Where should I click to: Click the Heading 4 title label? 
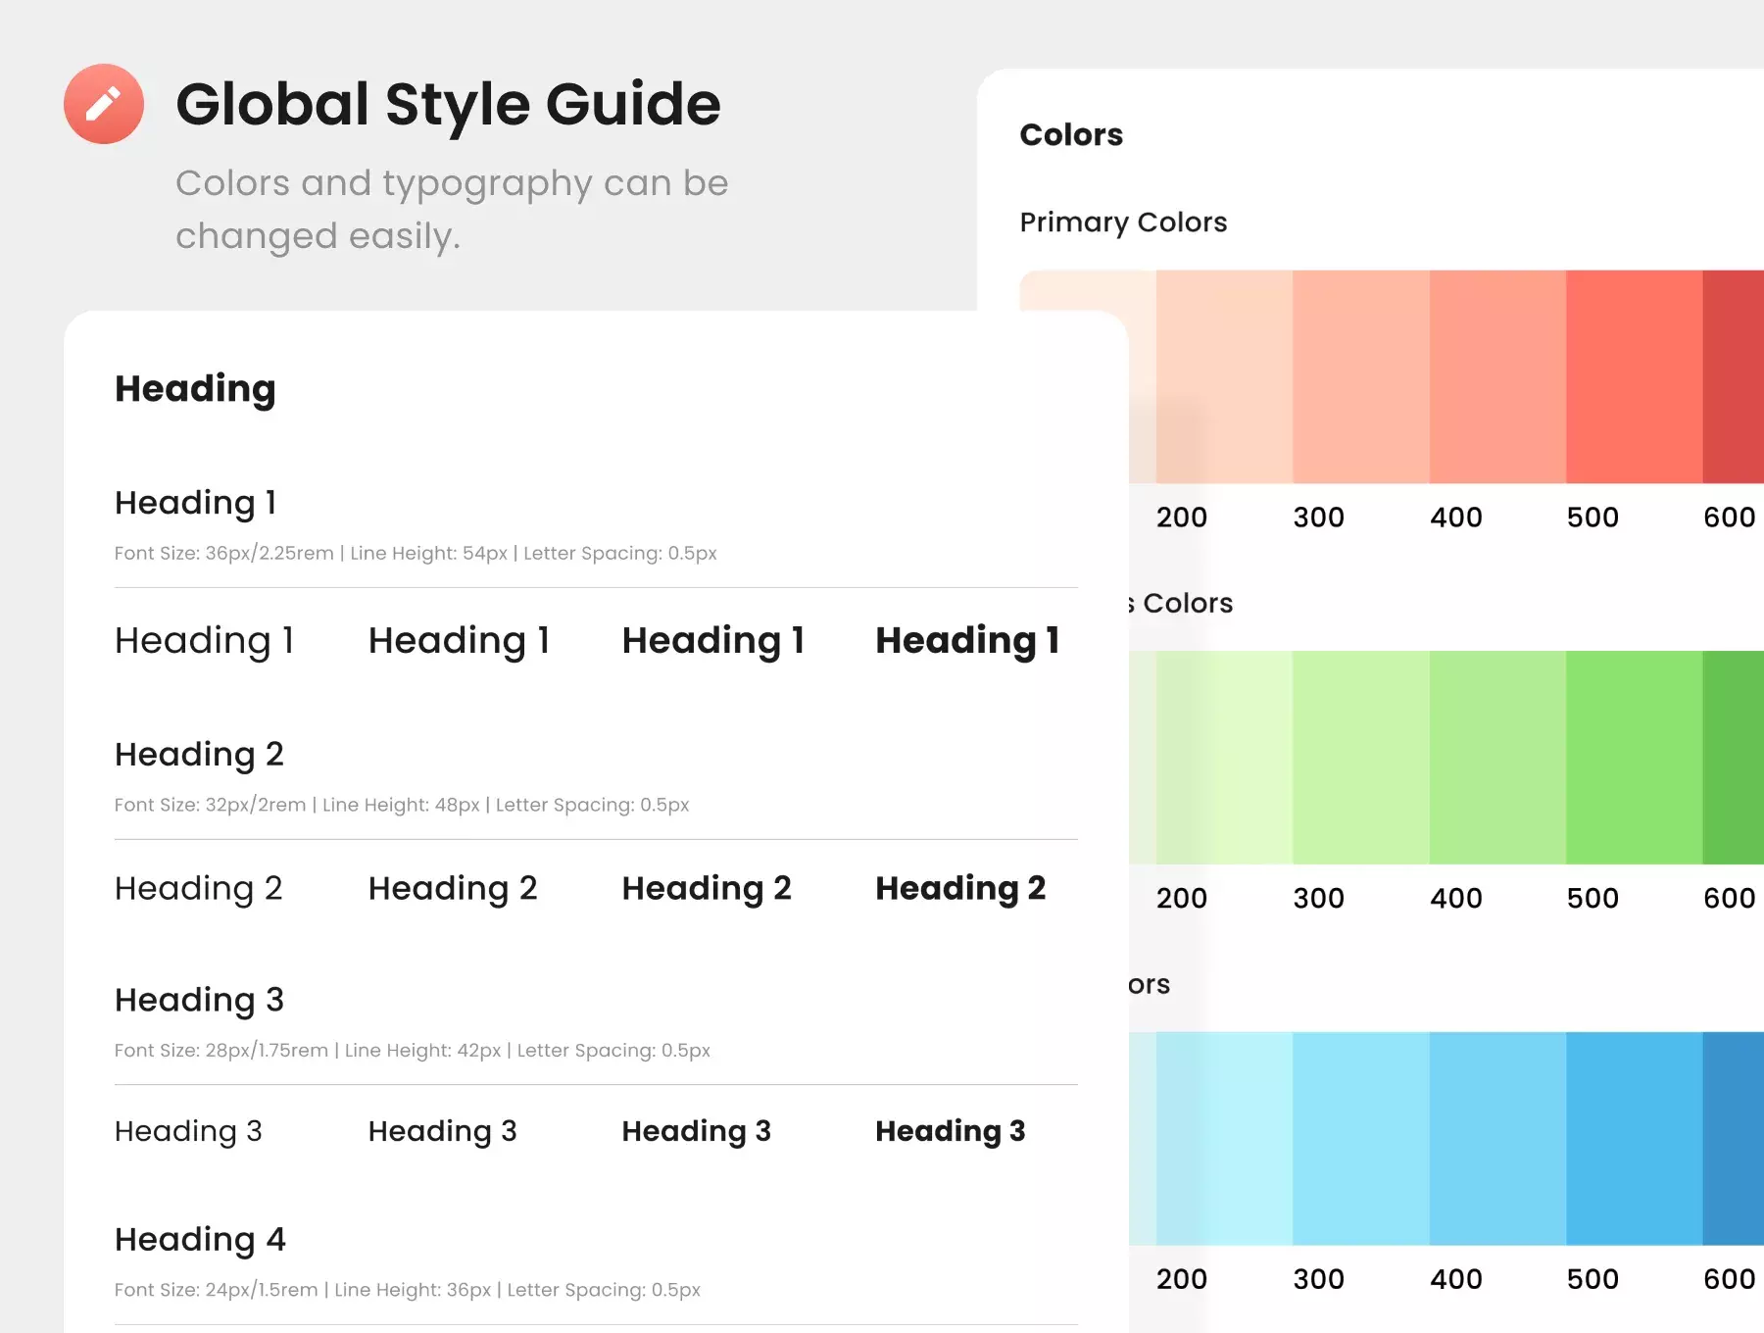click(x=200, y=1240)
